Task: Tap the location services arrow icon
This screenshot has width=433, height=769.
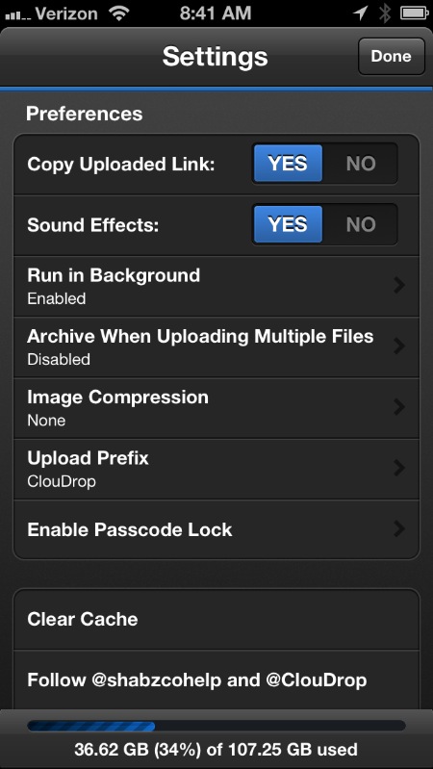Action: [360, 13]
